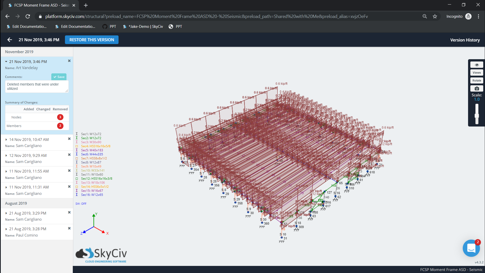
Task: Open Chrome's three-dot menu
Action: [478, 16]
